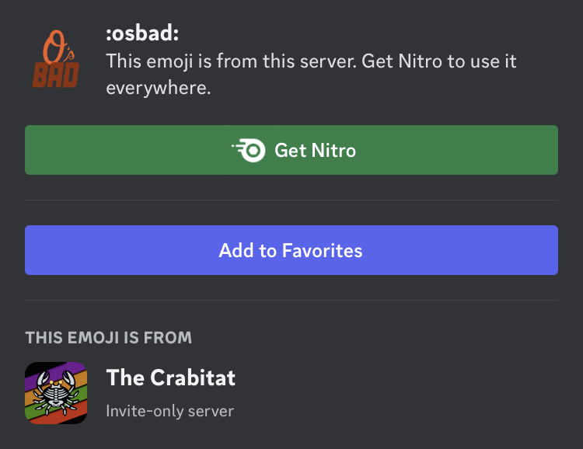Click the :osbad: emoji name heading
This screenshot has width=583, height=449.
142,33
